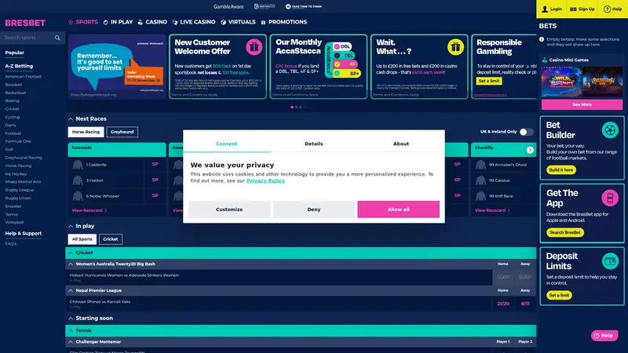Viewport: 628px width, 353px height.
Task: Open the Sports navigation item
Action: tap(83, 22)
